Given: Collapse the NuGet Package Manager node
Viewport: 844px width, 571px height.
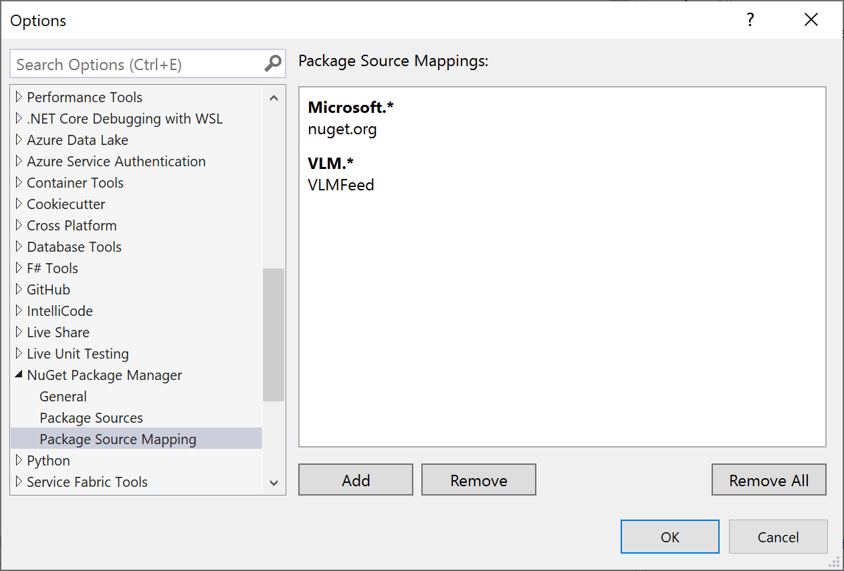Looking at the screenshot, I should [19, 375].
